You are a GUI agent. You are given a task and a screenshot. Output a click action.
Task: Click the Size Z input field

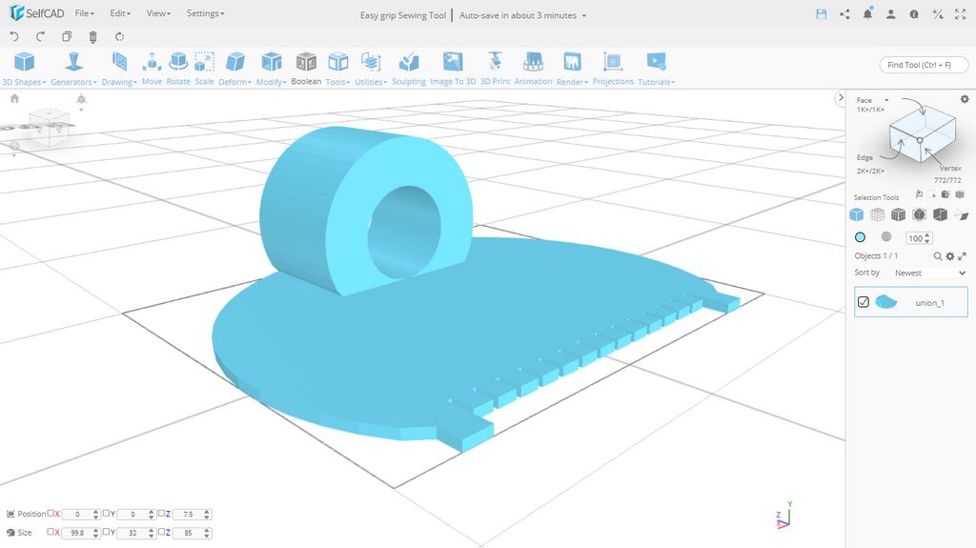point(192,533)
